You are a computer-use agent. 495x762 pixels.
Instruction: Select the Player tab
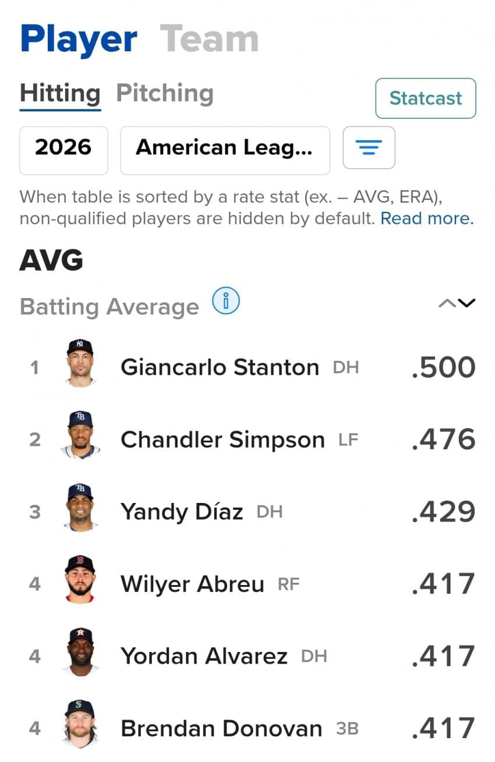click(79, 40)
